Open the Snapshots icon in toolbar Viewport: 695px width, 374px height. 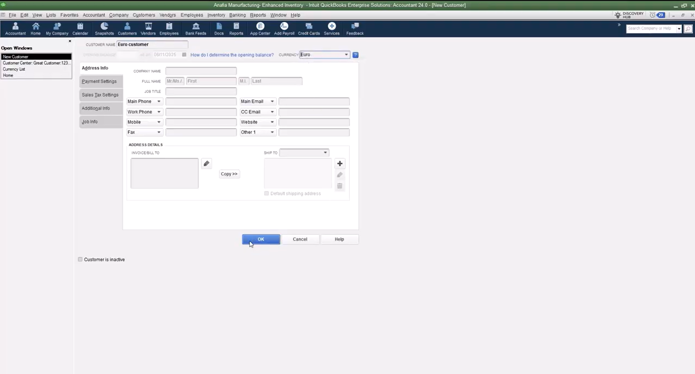click(104, 28)
